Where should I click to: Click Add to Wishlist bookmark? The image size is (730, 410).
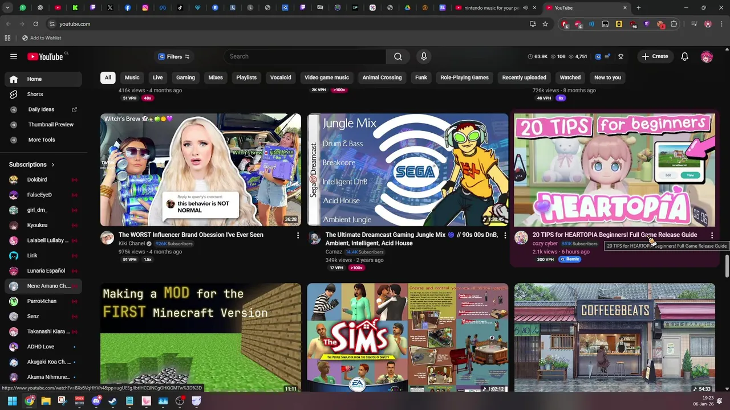(41, 38)
